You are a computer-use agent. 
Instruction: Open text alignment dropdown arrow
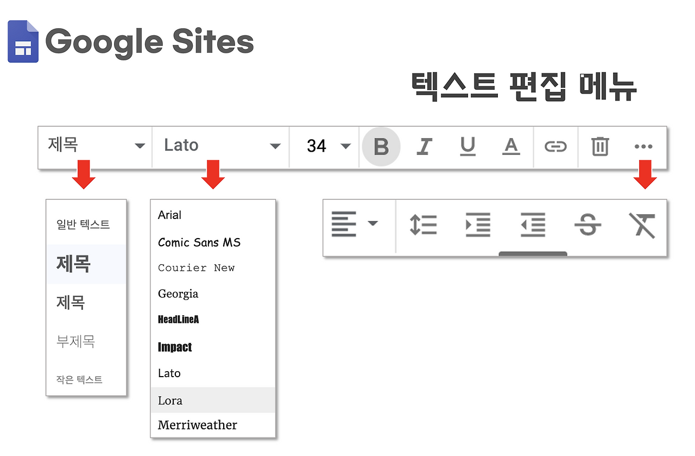(x=372, y=223)
